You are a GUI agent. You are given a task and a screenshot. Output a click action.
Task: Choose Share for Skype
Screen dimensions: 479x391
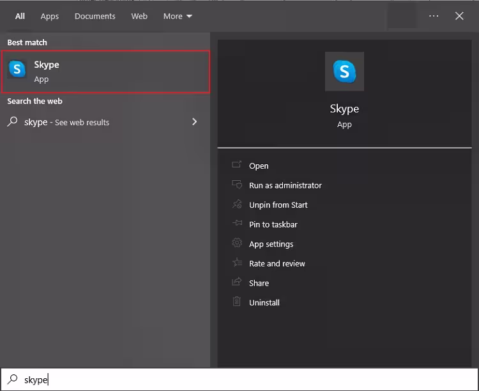coord(259,283)
